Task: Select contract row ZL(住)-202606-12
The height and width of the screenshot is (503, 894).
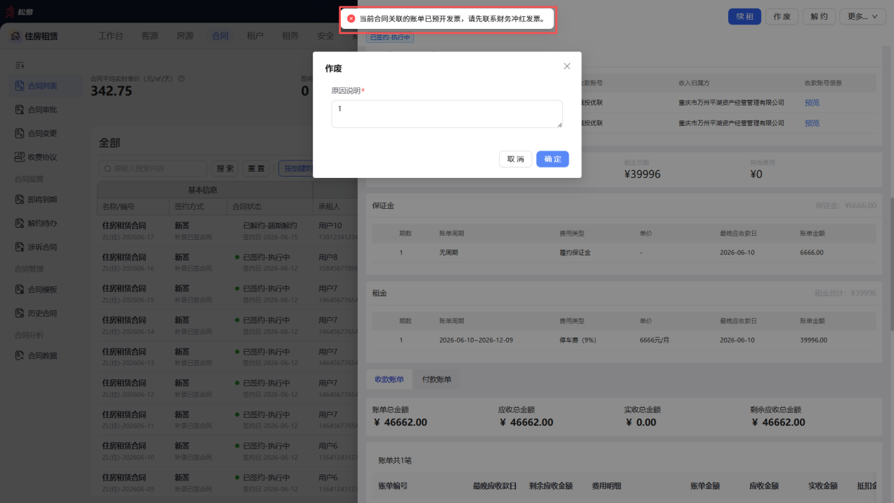Action: (227, 388)
